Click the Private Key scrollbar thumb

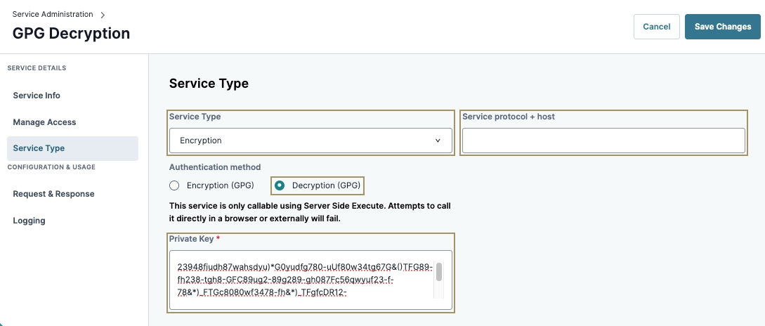(x=439, y=272)
